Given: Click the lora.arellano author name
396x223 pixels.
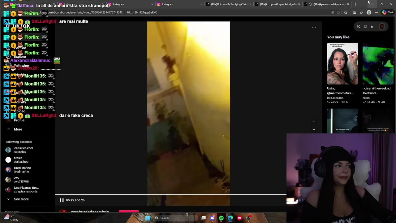Looking at the screenshot, I should [335, 98].
